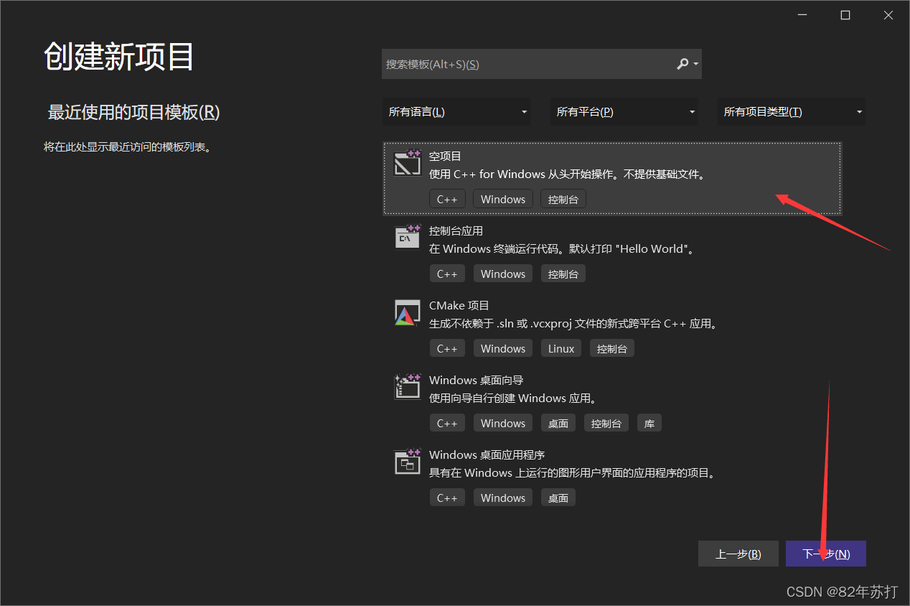Click the 库 tag under Windows 桌面向导

coord(649,423)
